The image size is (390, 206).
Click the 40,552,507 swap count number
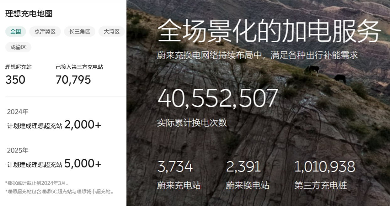point(218,98)
